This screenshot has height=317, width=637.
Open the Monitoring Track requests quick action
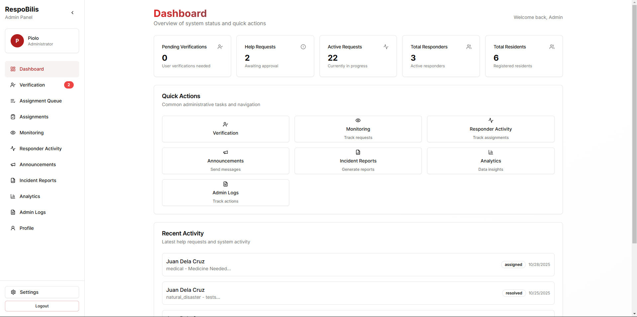(358, 129)
